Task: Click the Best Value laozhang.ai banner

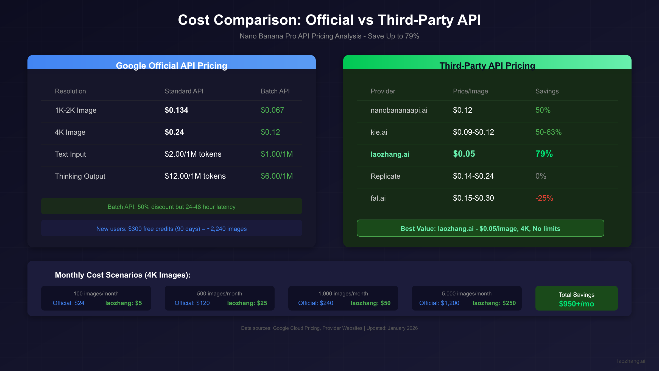Action: 480,228
